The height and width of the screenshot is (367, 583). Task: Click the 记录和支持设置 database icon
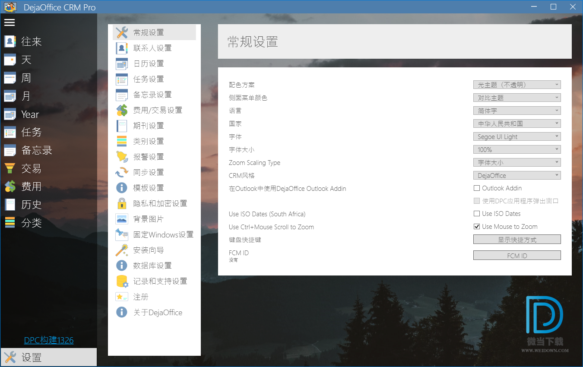point(122,281)
